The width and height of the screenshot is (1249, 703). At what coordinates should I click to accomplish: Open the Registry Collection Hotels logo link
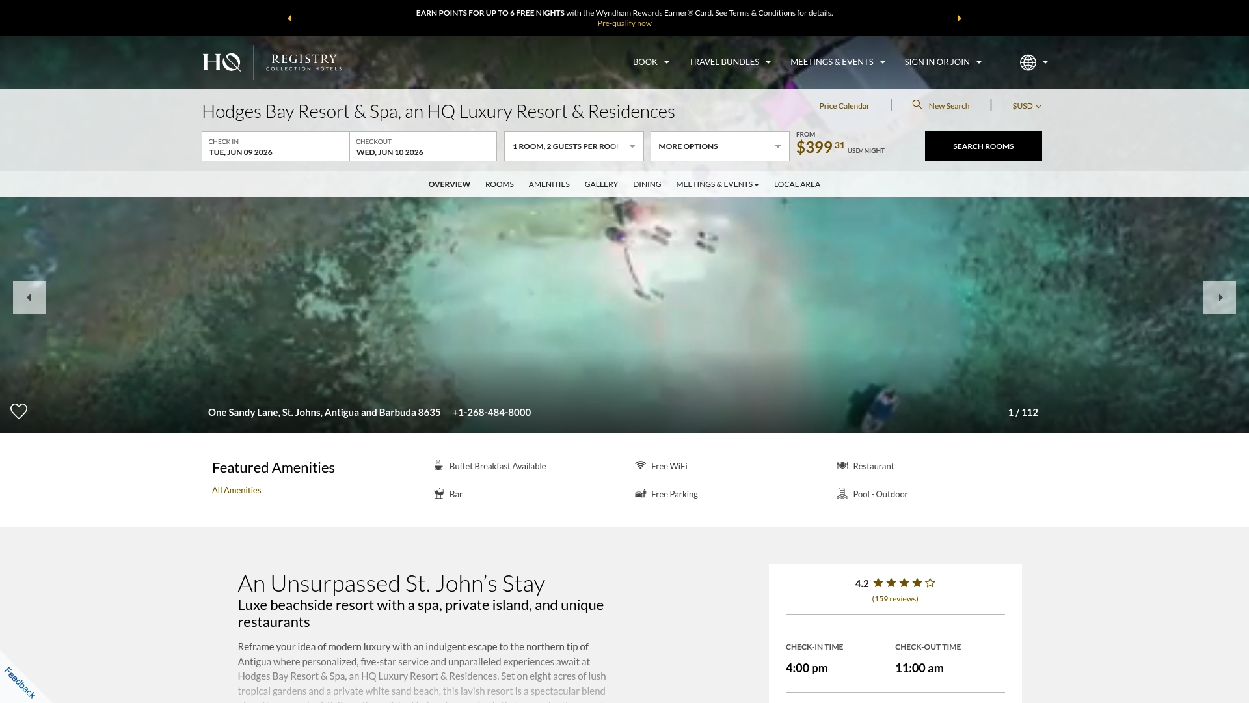(303, 62)
